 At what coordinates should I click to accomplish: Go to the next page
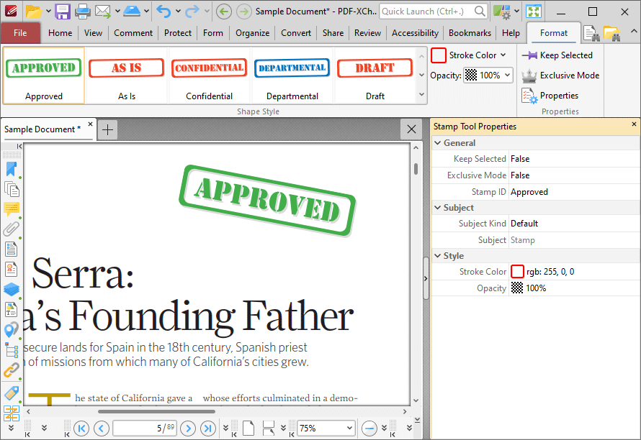pyautogui.click(x=188, y=428)
